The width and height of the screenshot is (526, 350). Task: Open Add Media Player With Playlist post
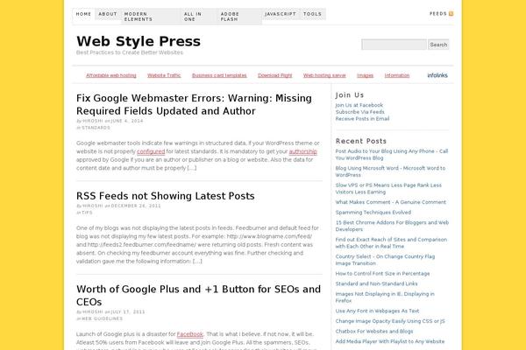click(390, 341)
